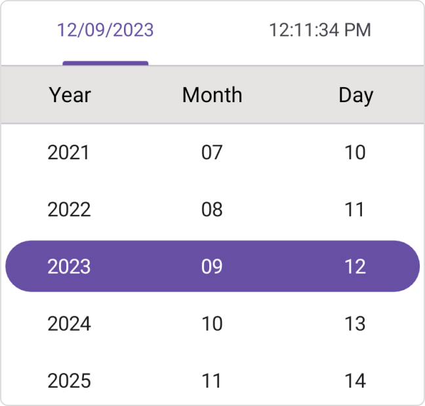
Task: Select year 2021 in the picker
Action: 69,153
